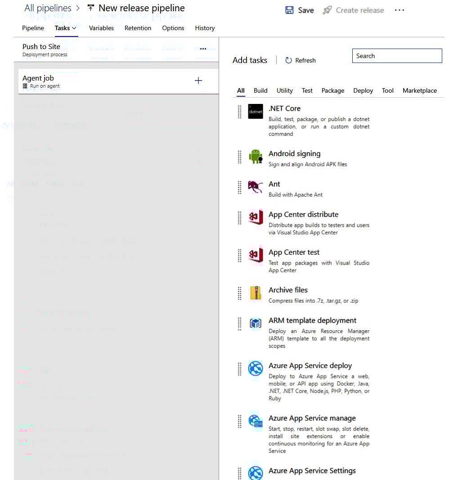Click the release pipeline icon beside title
The width and height of the screenshot is (458, 480).
tap(90, 7)
